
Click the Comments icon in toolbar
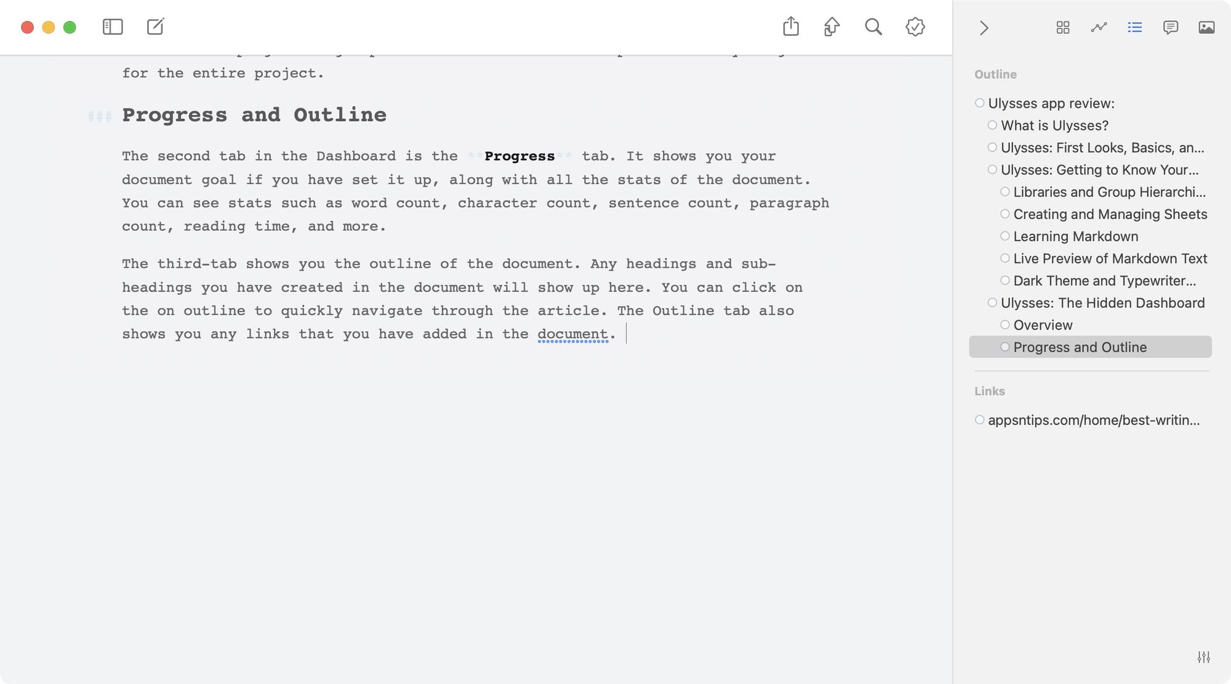click(x=1171, y=27)
